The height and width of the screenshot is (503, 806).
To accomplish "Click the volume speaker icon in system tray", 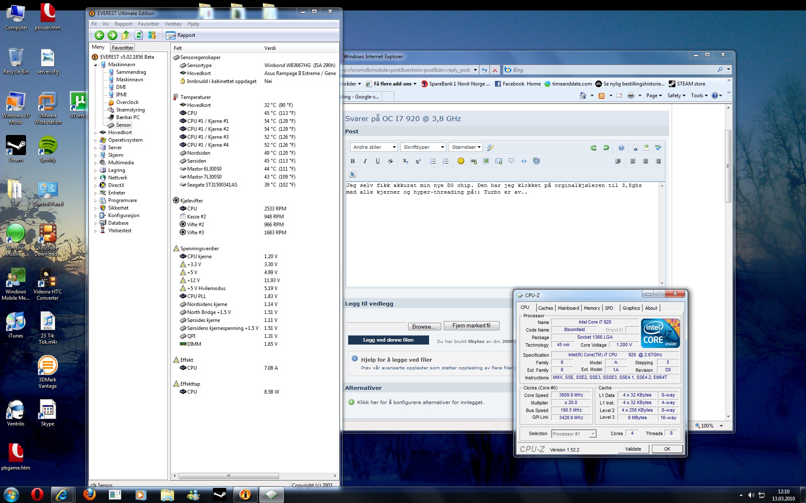I will (x=751, y=495).
